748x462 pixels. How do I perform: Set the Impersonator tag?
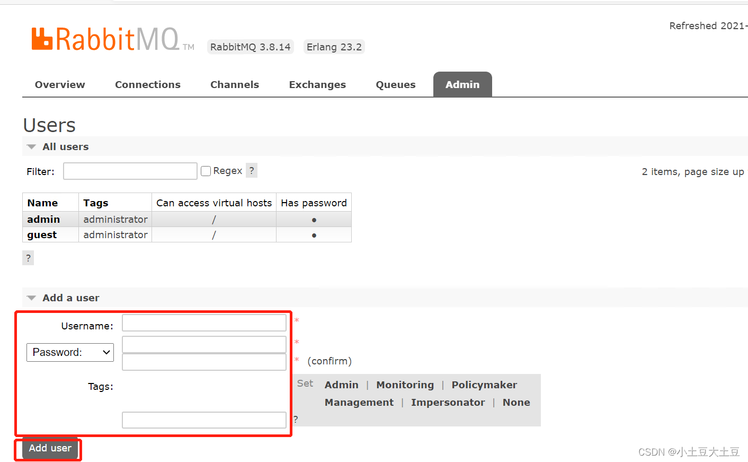(x=448, y=403)
